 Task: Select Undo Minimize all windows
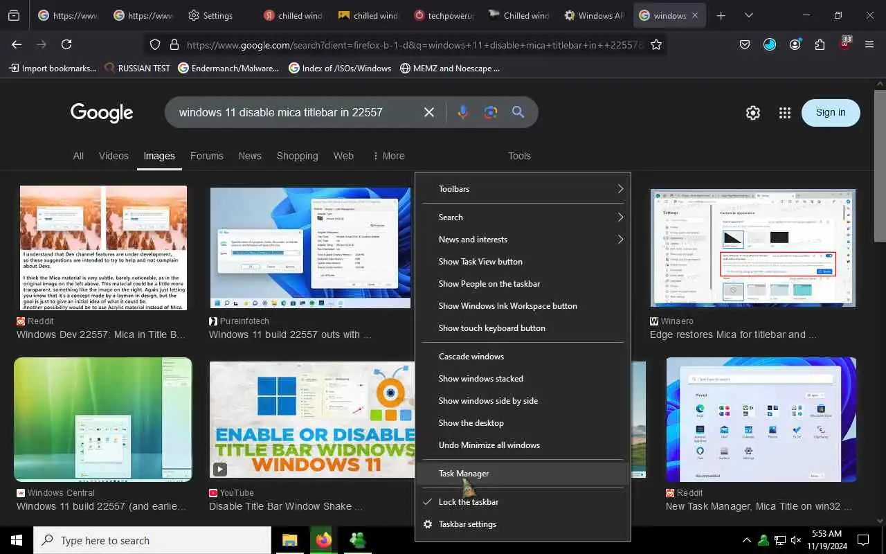523,445
